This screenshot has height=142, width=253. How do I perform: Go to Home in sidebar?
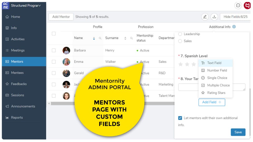pos(24,17)
